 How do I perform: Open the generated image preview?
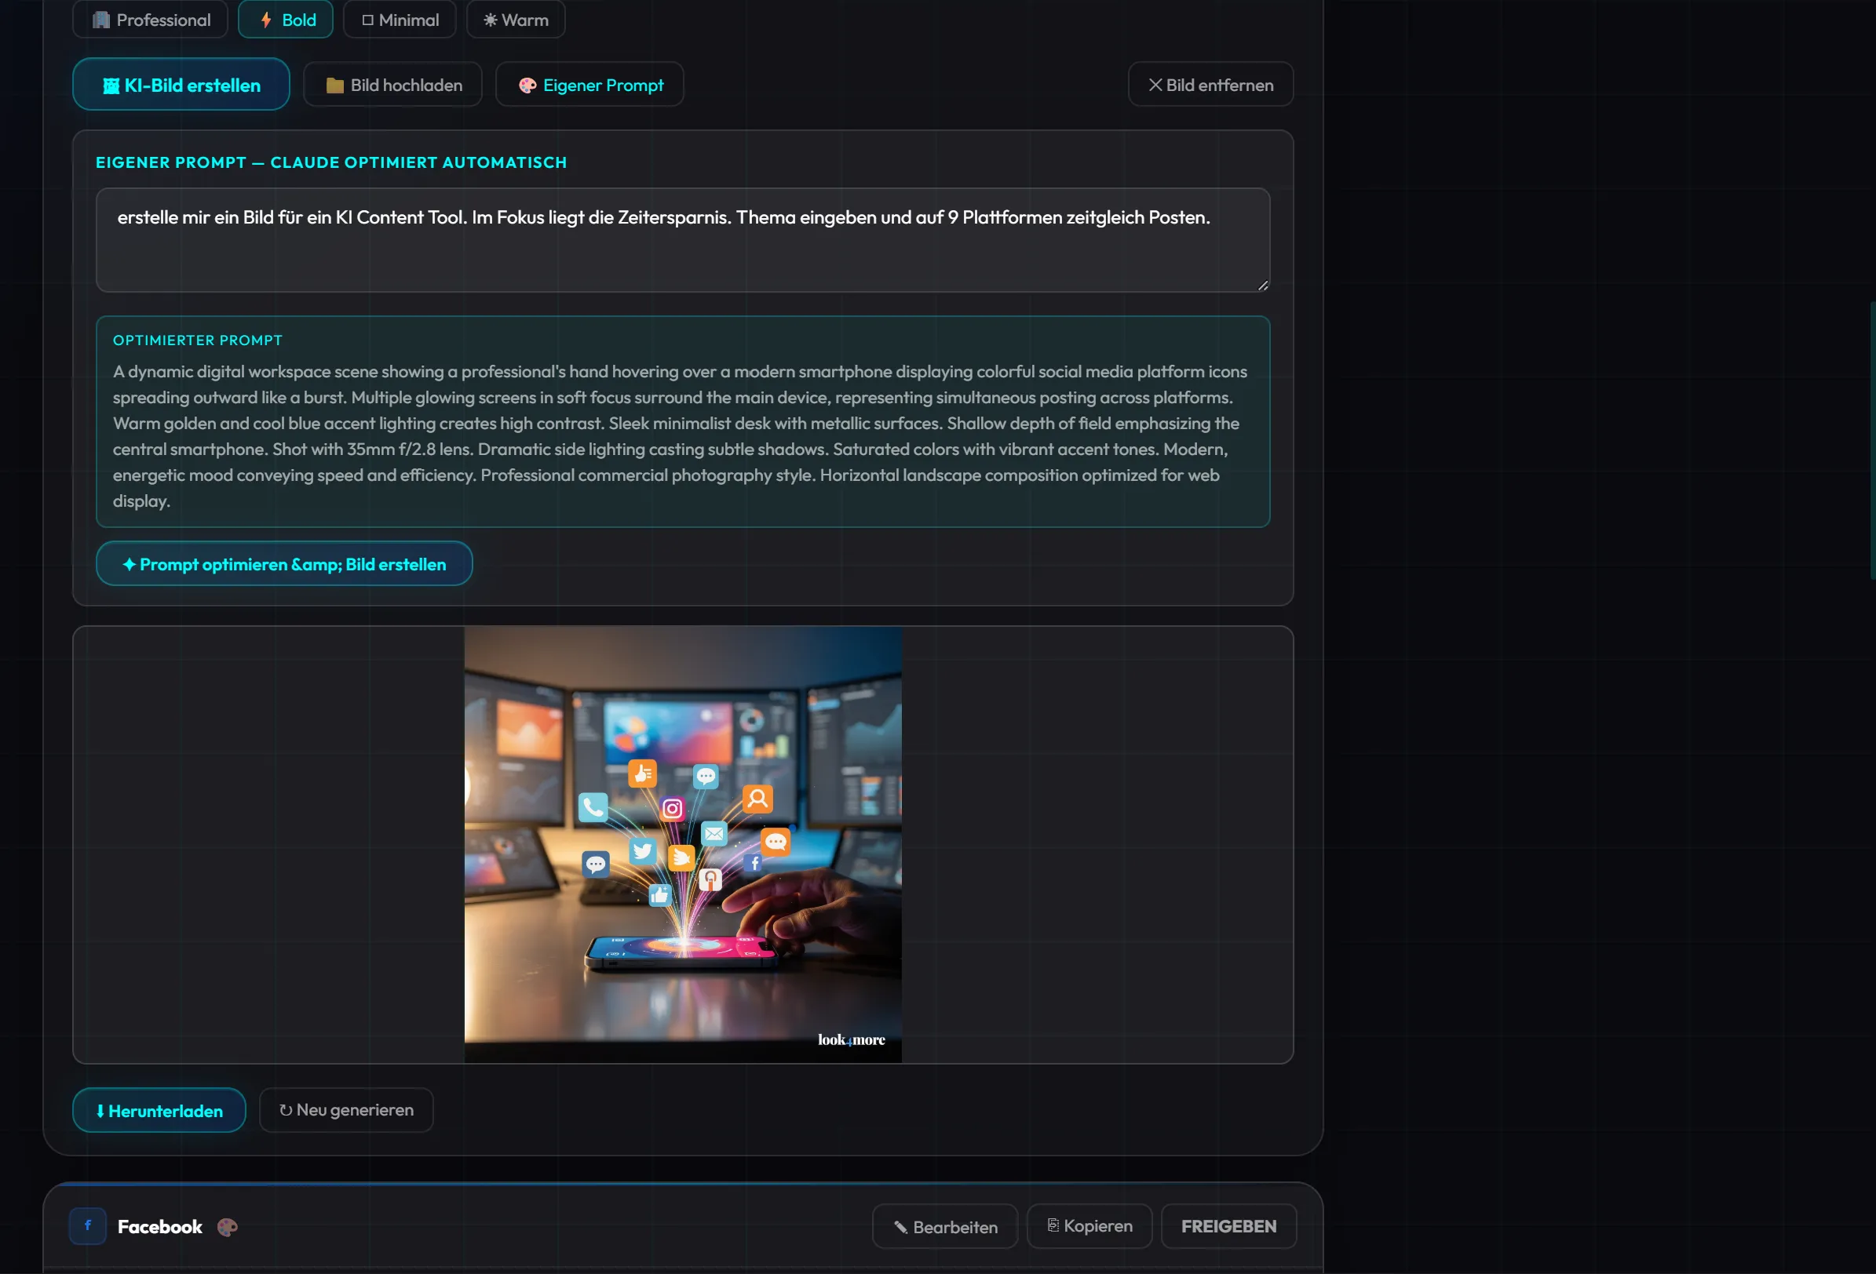pyautogui.click(x=683, y=845)
